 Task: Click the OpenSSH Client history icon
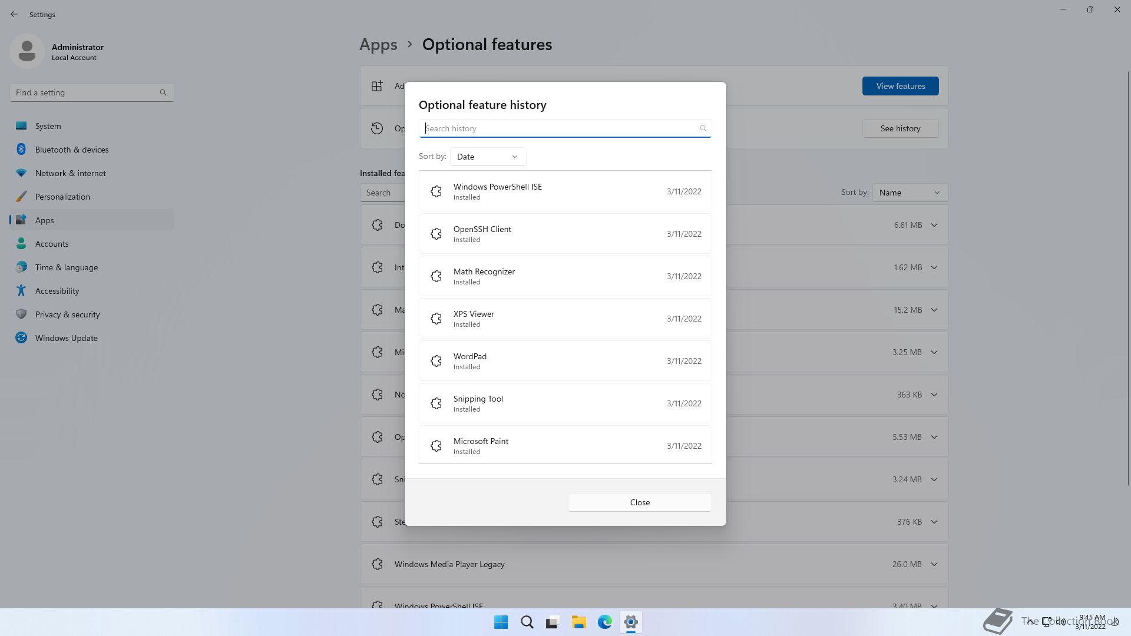436,234
